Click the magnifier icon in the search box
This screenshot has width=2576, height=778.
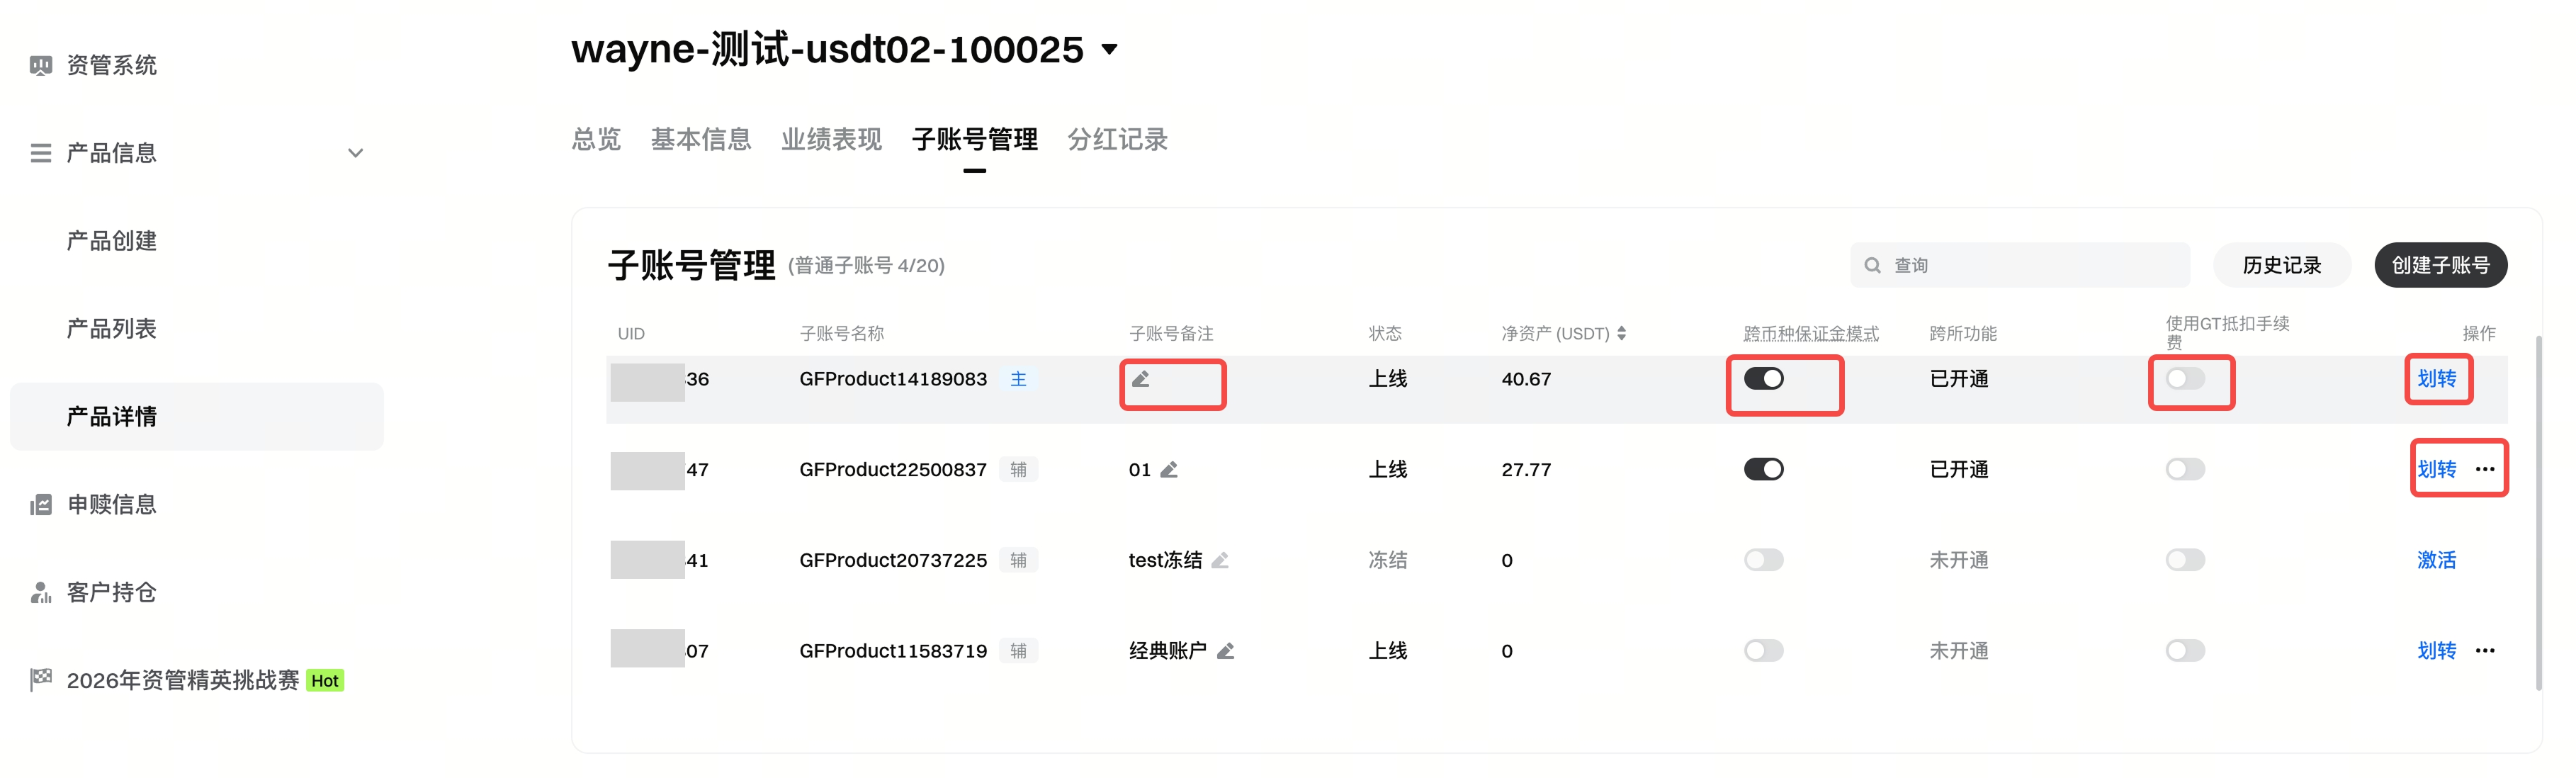1874,264
